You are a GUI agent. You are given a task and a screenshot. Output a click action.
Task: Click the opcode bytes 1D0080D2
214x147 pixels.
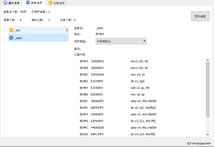[98, 61]
